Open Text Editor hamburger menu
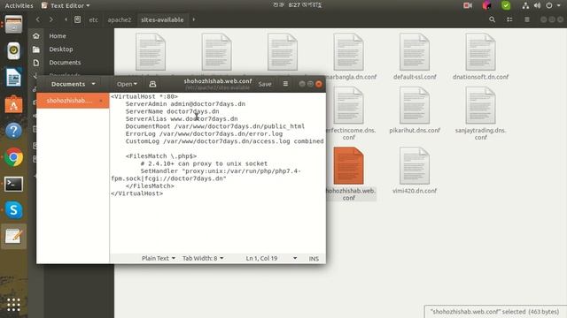The image size is (567, 318). 285,84
